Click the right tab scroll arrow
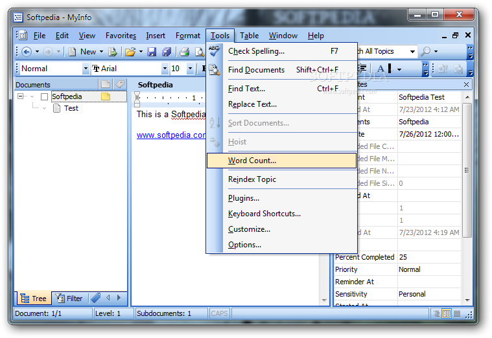The width and height of the screenshot is (492, 338). pyautogui.click(x=119, y=298)
